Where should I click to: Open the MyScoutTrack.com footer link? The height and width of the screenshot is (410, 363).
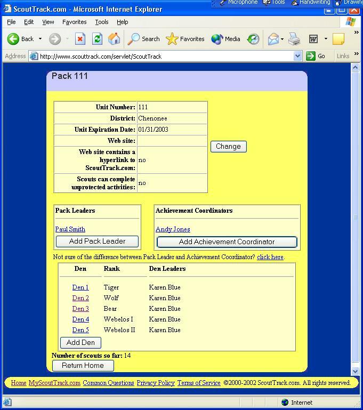point(54,383)
